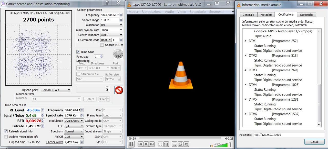Screen dimensions: 328x149
Task: Click the satellite image button beside Blind Scan
Action: 118,54
